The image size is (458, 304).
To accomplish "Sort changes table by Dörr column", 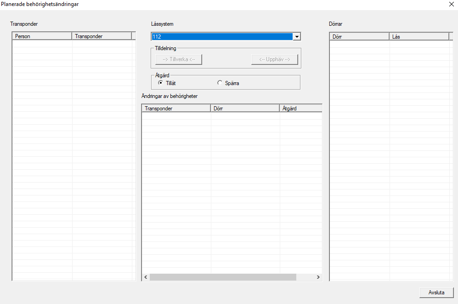I will pyautogui.click(x=245, y=109).
